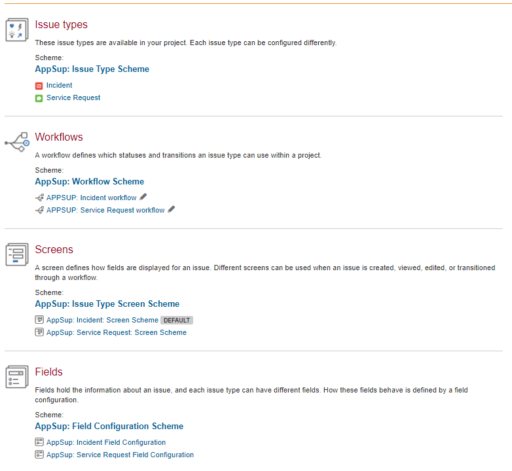The image size is (512, 471).
Task: Click field icon beside Service Request Field Configuration
Action: (x=39, y=455)
